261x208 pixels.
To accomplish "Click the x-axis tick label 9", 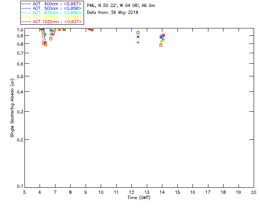I will tap(86, 192).
